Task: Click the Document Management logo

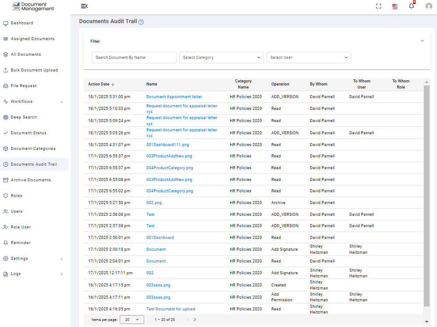Action: tap(33, 7)
